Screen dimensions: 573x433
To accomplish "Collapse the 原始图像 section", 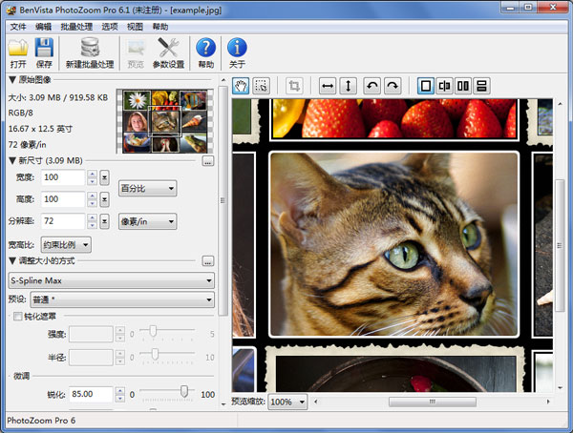I will 12,79.
